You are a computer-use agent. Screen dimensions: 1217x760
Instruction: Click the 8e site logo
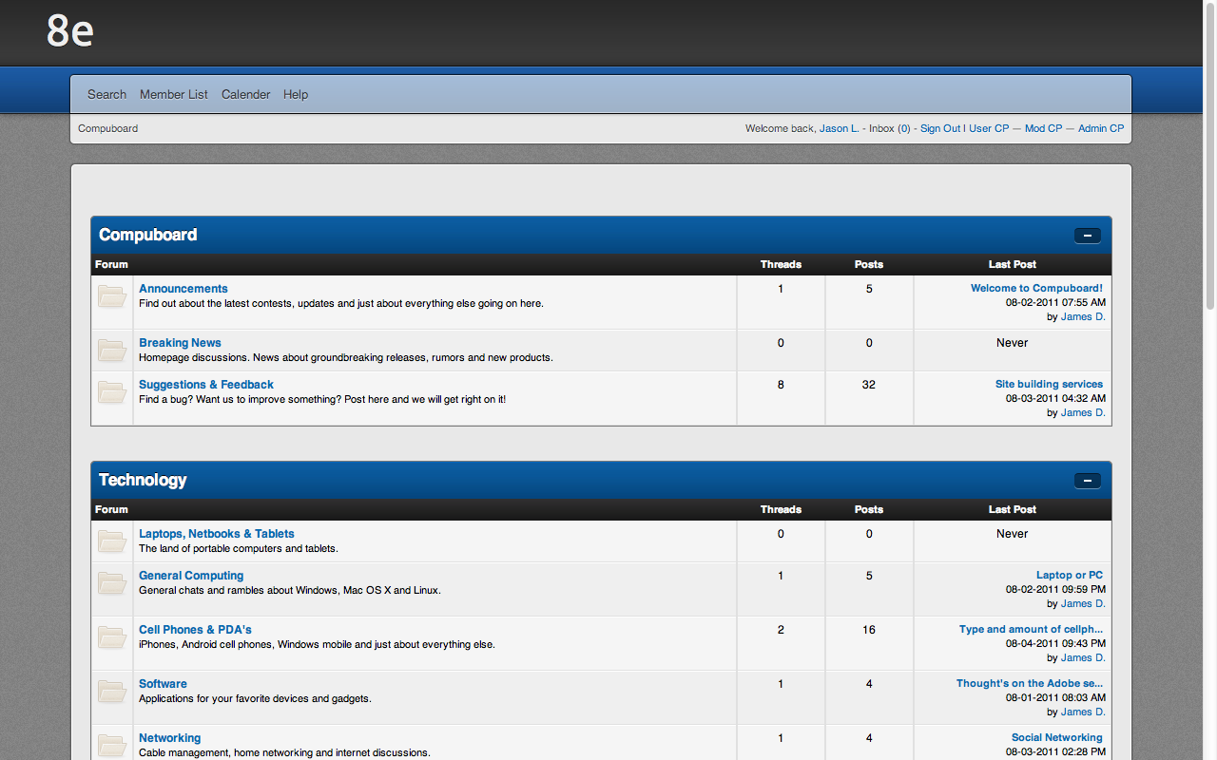tap(70, 31)
